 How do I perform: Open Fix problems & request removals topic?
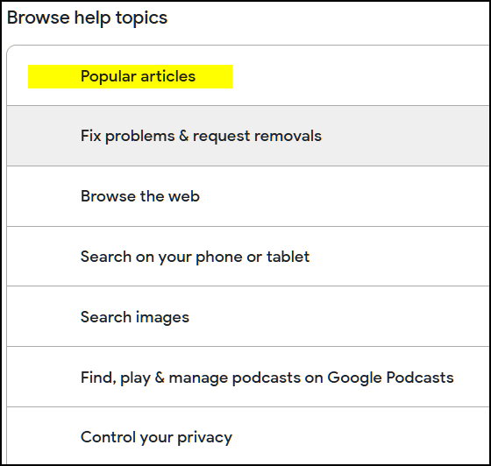247,136
